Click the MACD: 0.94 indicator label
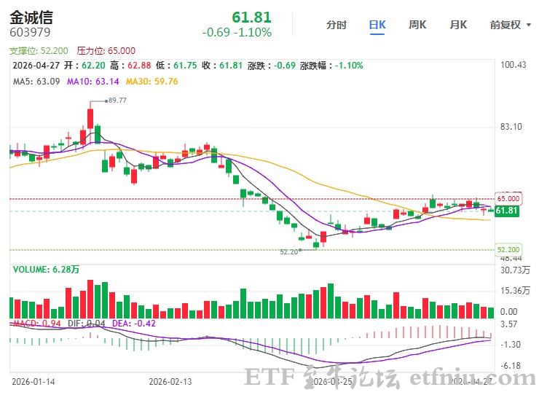This screenshot has width=539, height=395. tap(36, 324)
